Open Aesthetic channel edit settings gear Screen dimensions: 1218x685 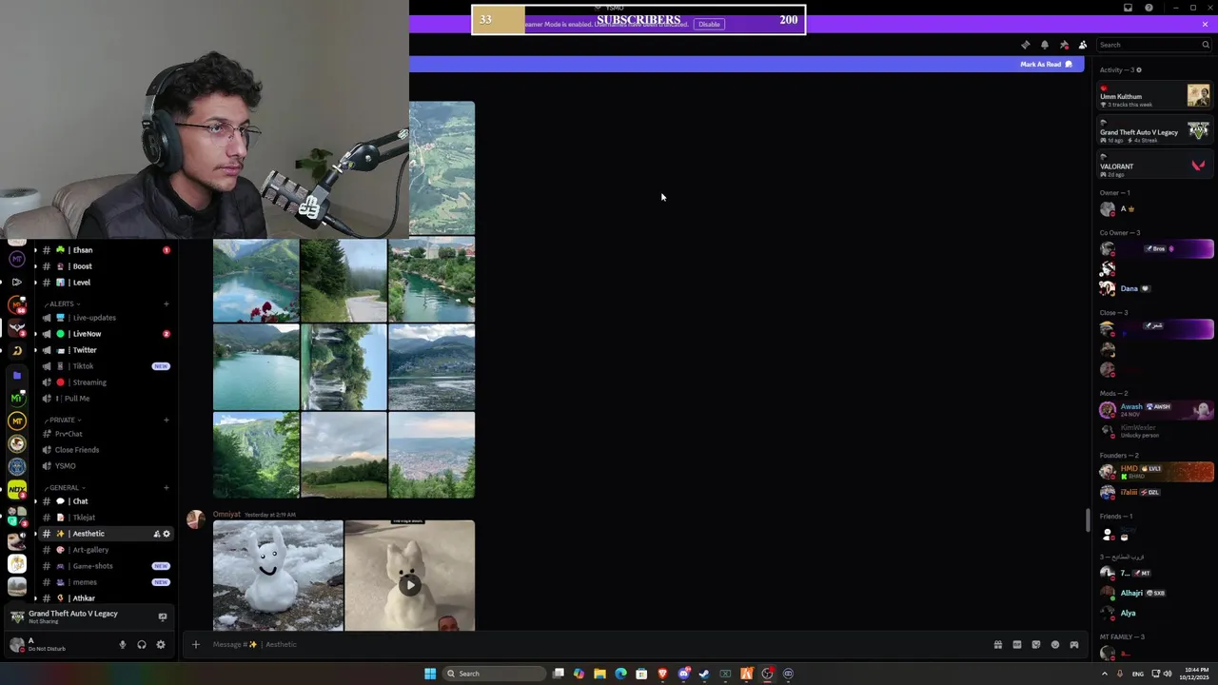[x=166, y=534]
